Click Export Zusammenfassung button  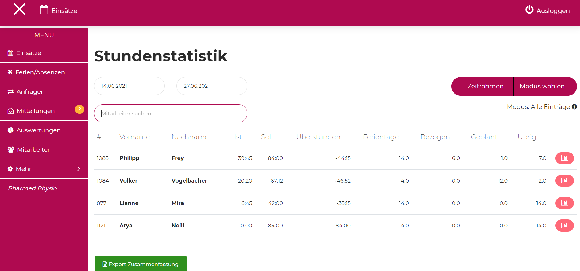141,264
